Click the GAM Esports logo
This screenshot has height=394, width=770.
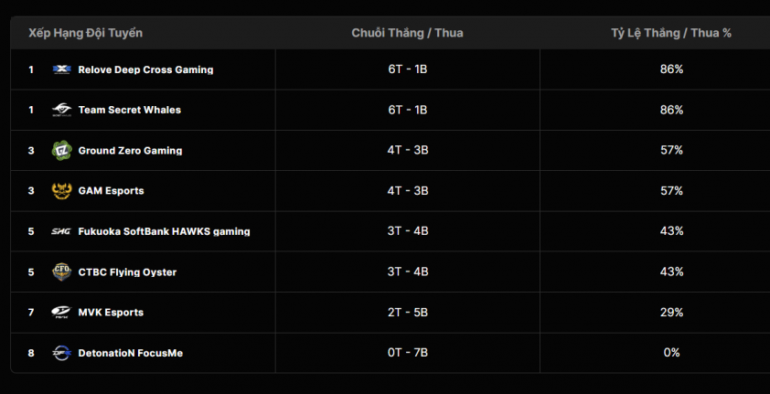(61, 191)
